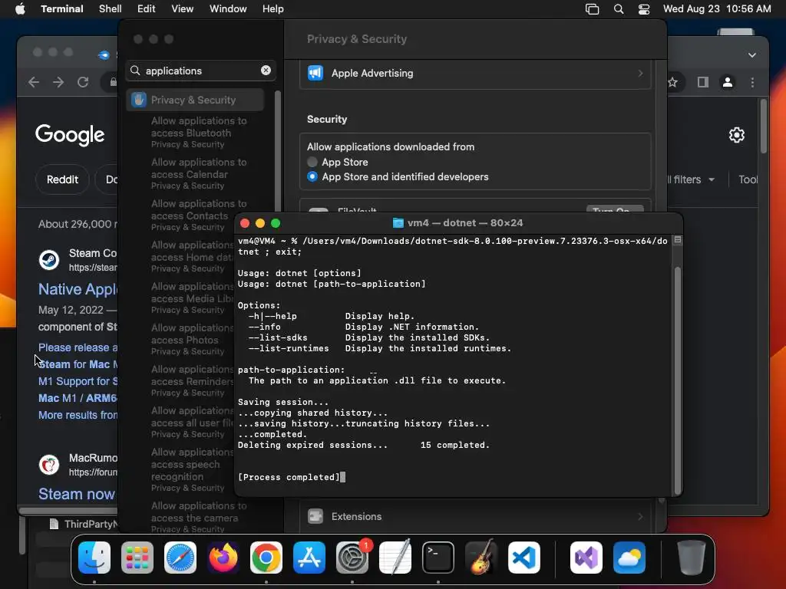Viewport: 786px width, 589px height.
Task: Open 'access the camera' search result
Action: click(x=199, y=518)
